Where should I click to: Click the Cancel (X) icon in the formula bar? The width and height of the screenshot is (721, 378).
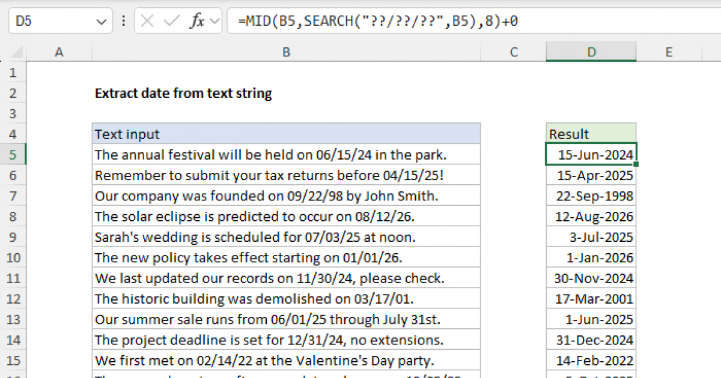click(148, 20)
